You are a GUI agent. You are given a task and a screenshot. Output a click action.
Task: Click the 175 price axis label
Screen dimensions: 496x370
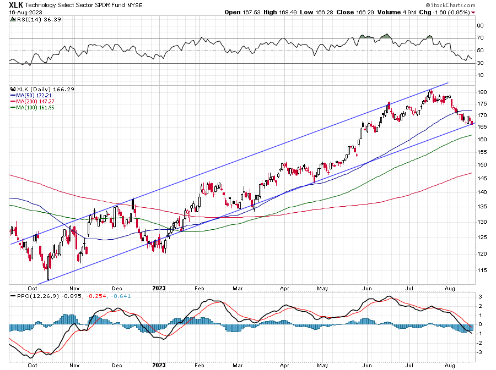482,103
